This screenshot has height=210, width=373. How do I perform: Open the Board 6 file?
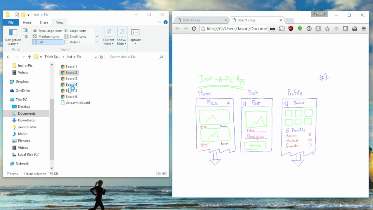coord(71,96)
